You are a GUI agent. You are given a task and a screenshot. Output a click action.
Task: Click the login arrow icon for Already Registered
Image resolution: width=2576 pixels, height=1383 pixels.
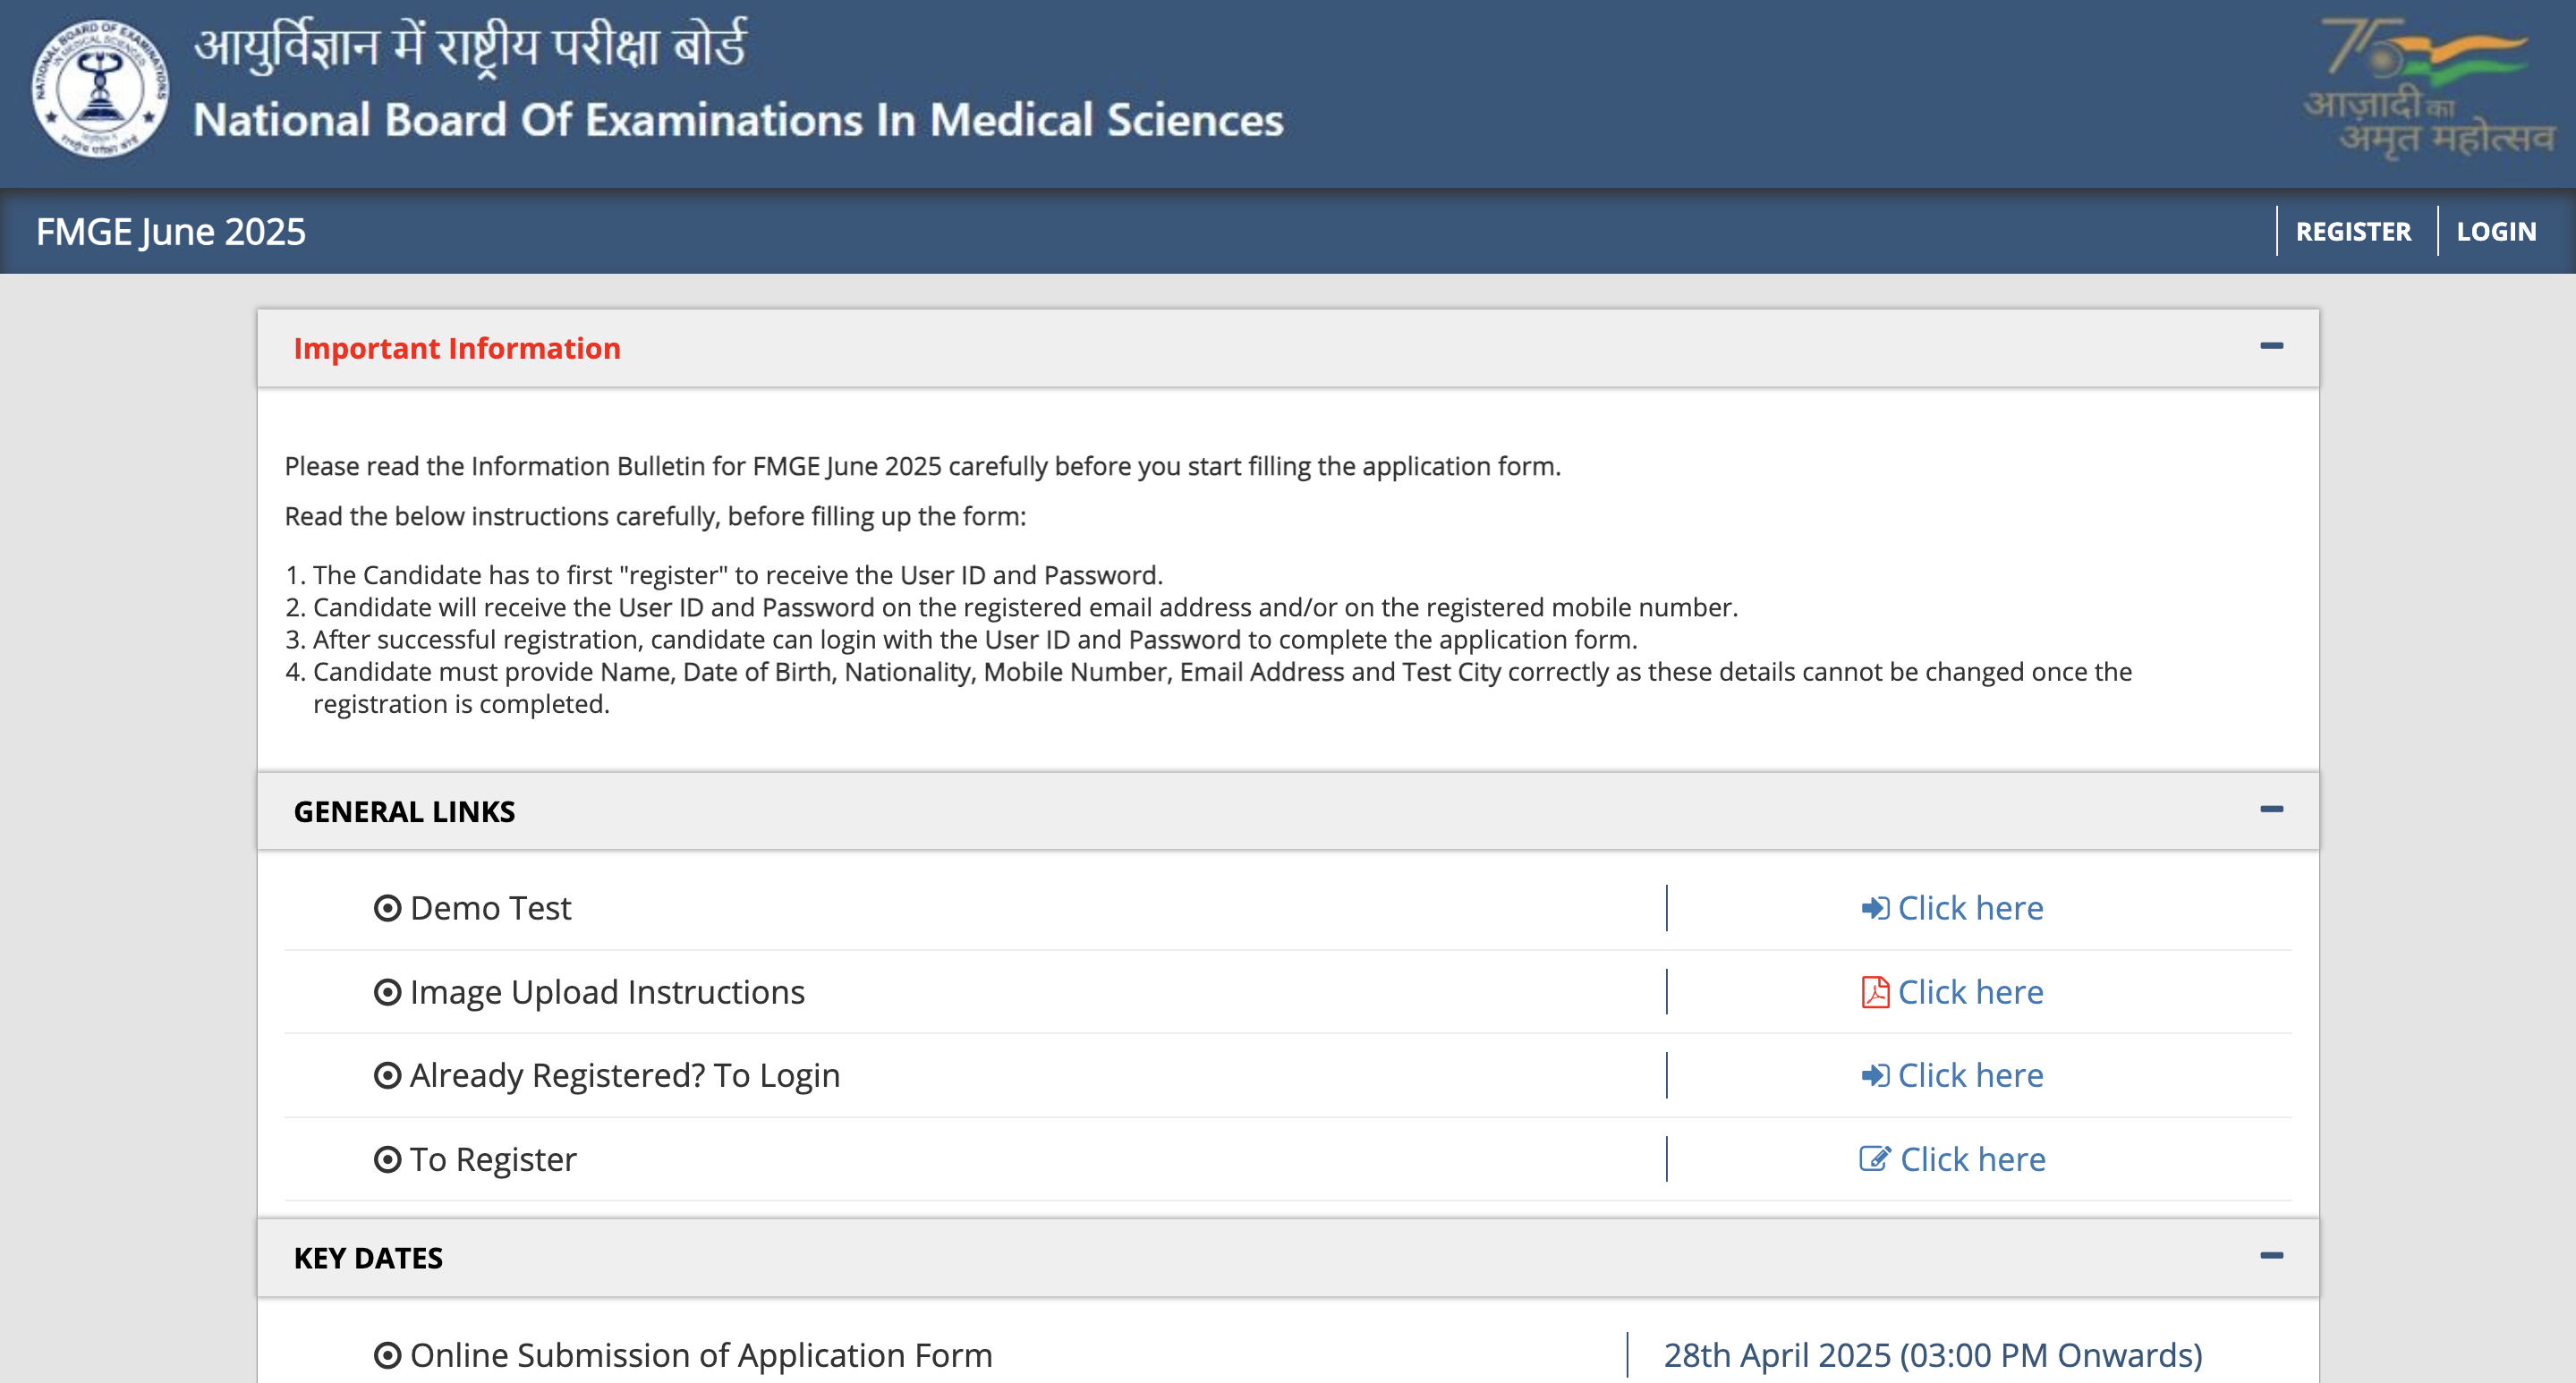(1875, 1075)
